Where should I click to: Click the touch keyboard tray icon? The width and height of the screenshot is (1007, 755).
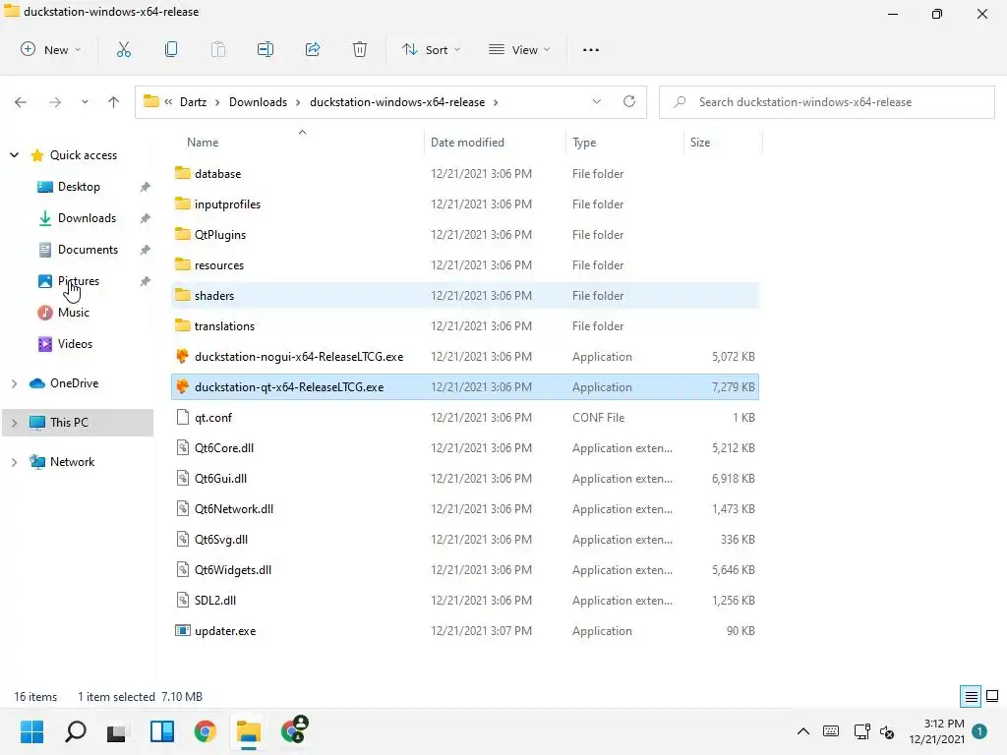coord(830,731)
